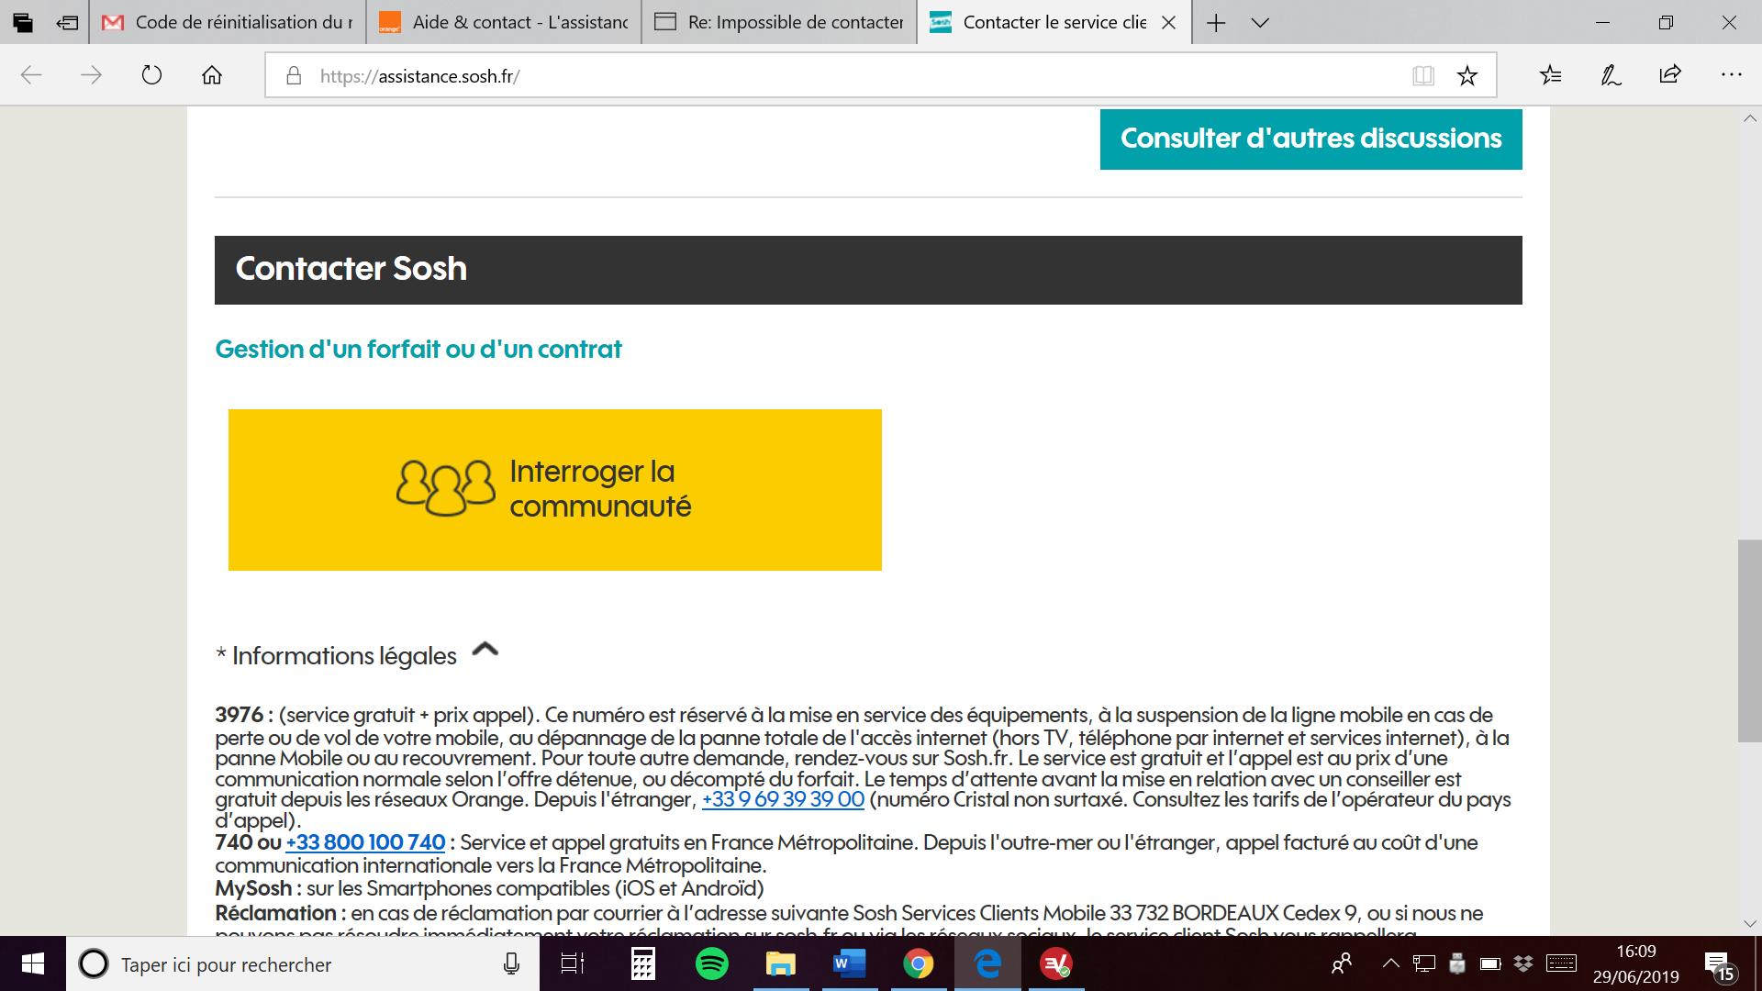Click the clock showing 16:09
This screenshot has height=991, width=1762.
[1636, 952]
